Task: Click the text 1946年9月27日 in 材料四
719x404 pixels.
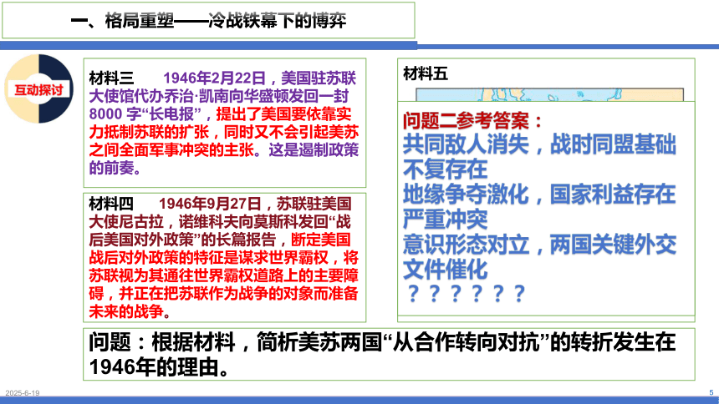Action: coord(210,204)
